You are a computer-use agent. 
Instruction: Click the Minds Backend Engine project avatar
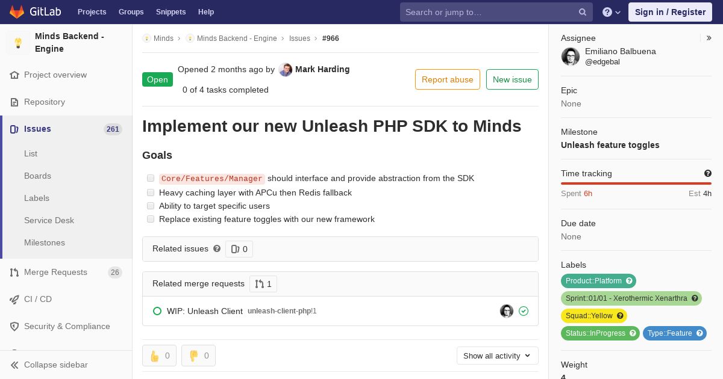18,43
